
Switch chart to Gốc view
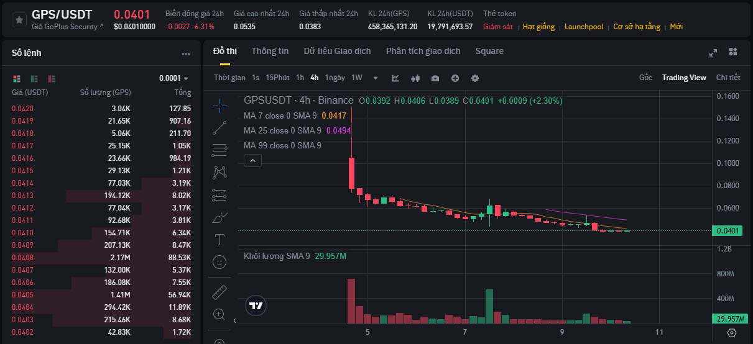(x=645, y=78)
